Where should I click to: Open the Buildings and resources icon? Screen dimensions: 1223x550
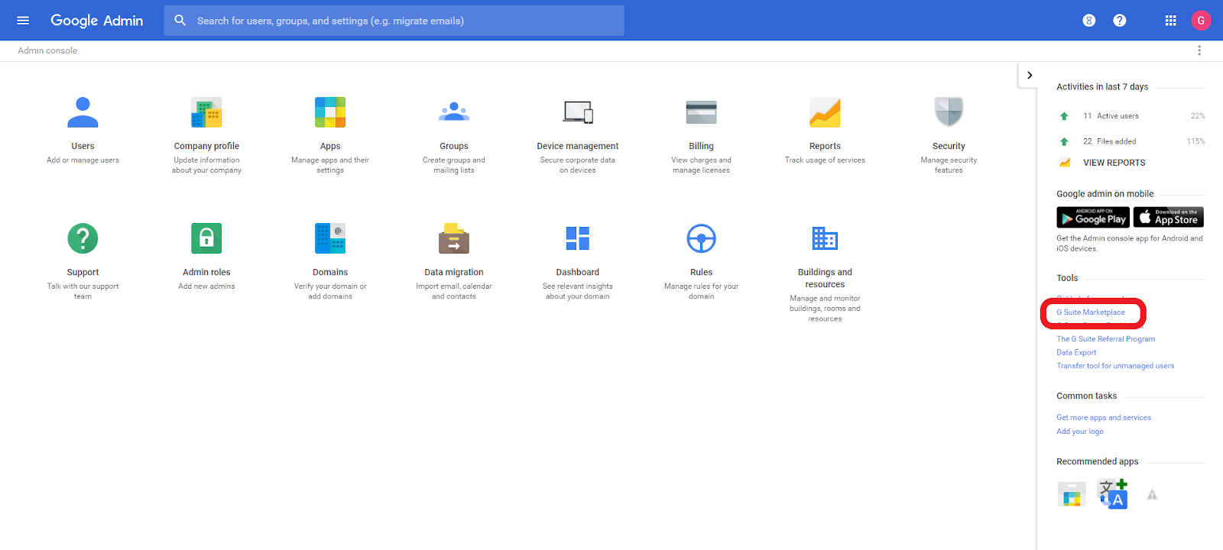(x=825, y=238)
